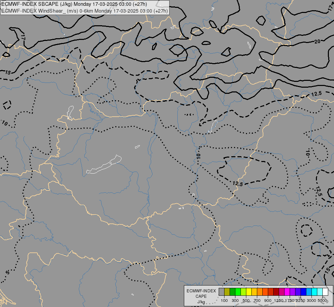This screenshot has width=334, height=307.
Task: Click the white swatch at legend end
Action: click(325, 292)
